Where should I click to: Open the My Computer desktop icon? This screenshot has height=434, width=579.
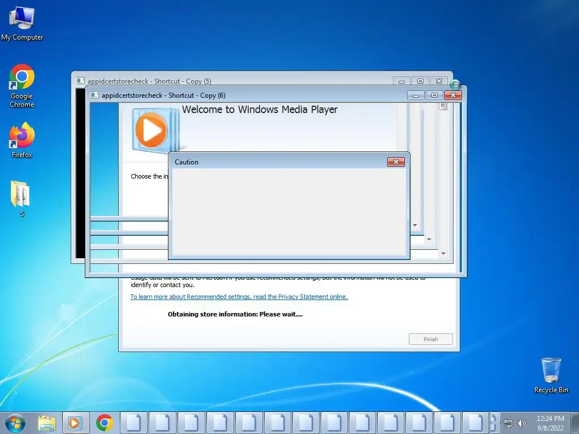click(x=22, y=23)
